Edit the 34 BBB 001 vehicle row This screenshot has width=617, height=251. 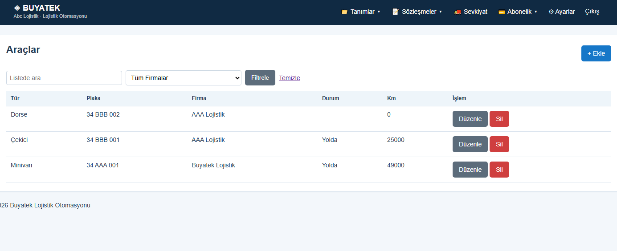coord(470,144)
